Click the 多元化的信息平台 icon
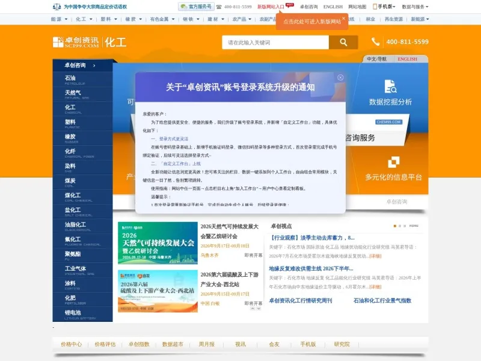Image resolution: width=481 pixels, height=361 pixels. tap(394, 162)
